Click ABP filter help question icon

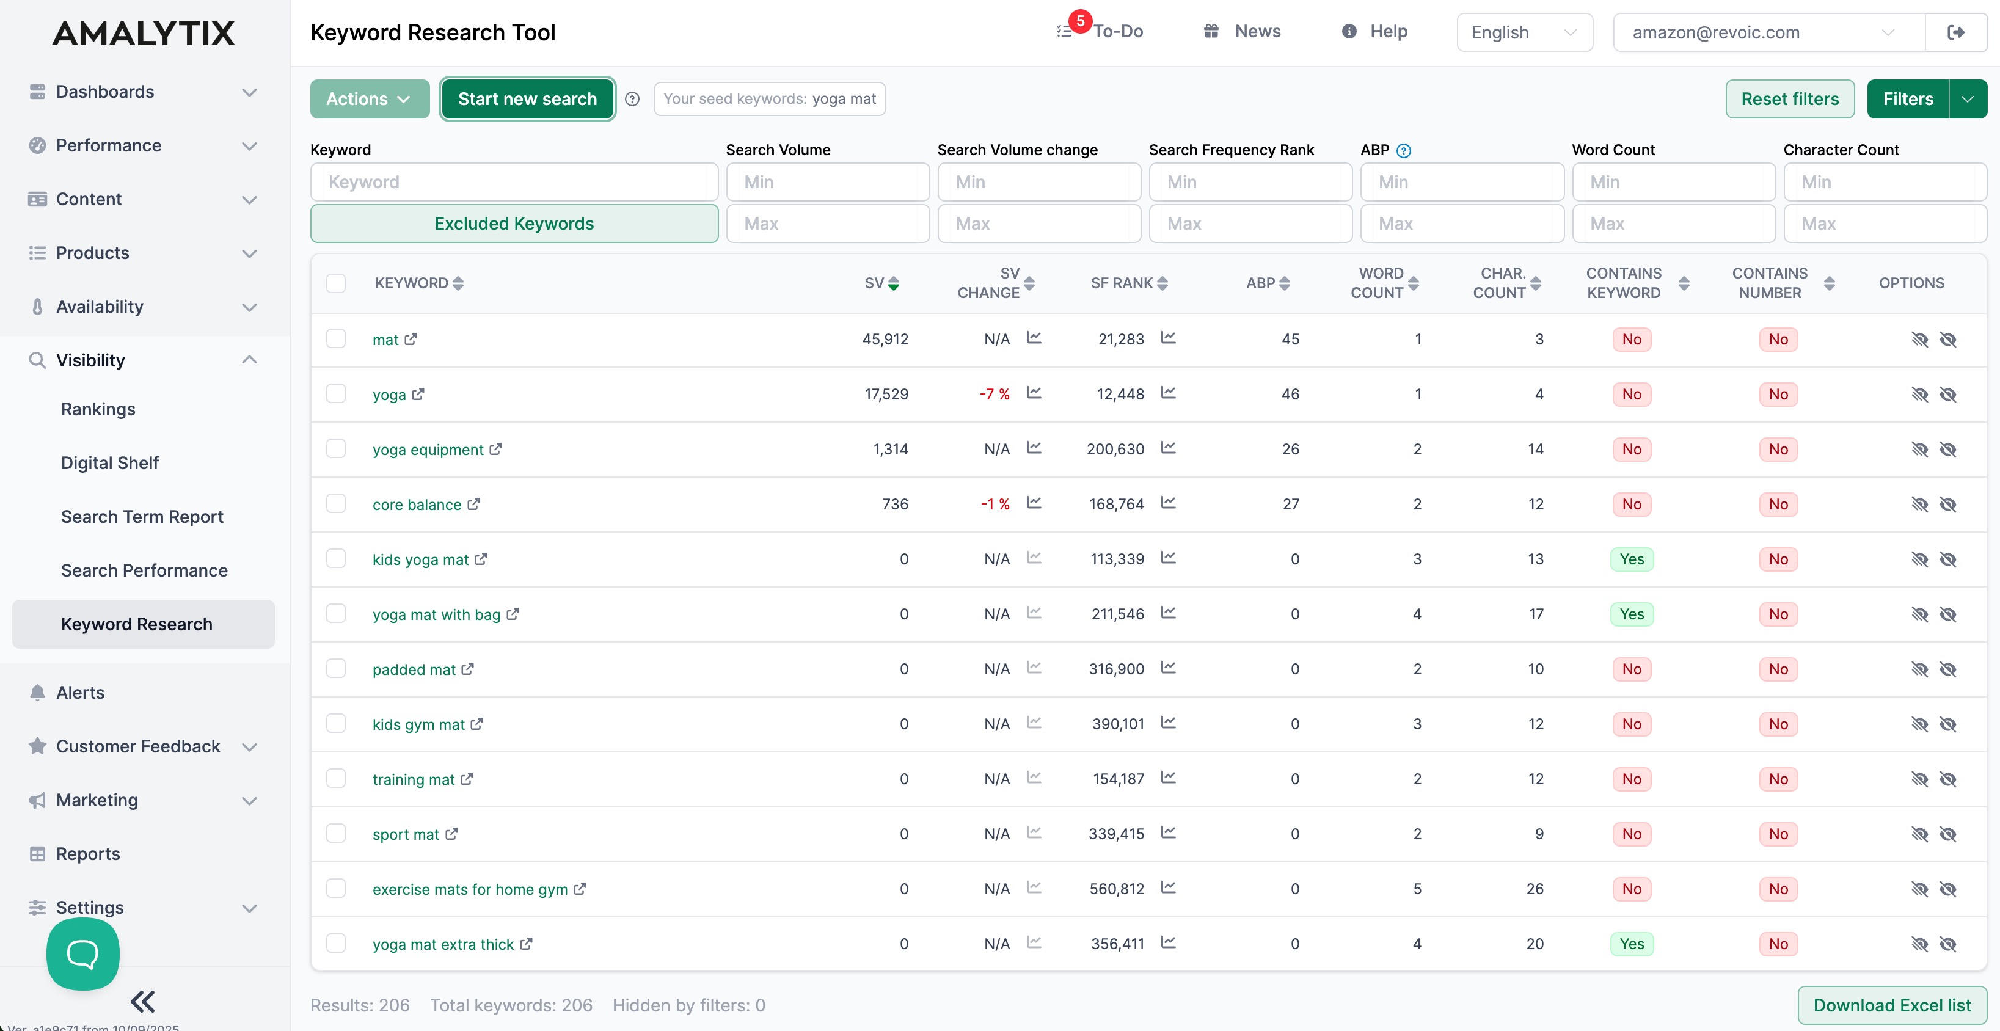coord(1403,151)
